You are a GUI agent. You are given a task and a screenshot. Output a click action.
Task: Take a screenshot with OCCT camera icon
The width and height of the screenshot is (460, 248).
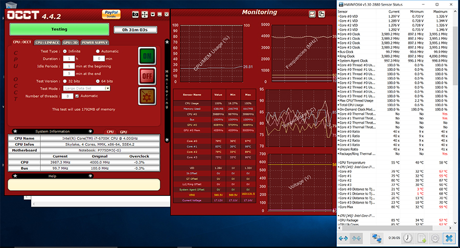[135, 14]
